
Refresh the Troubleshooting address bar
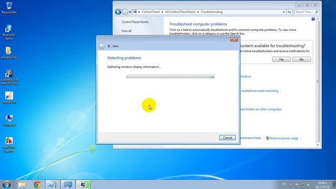(x=289, y=12)
